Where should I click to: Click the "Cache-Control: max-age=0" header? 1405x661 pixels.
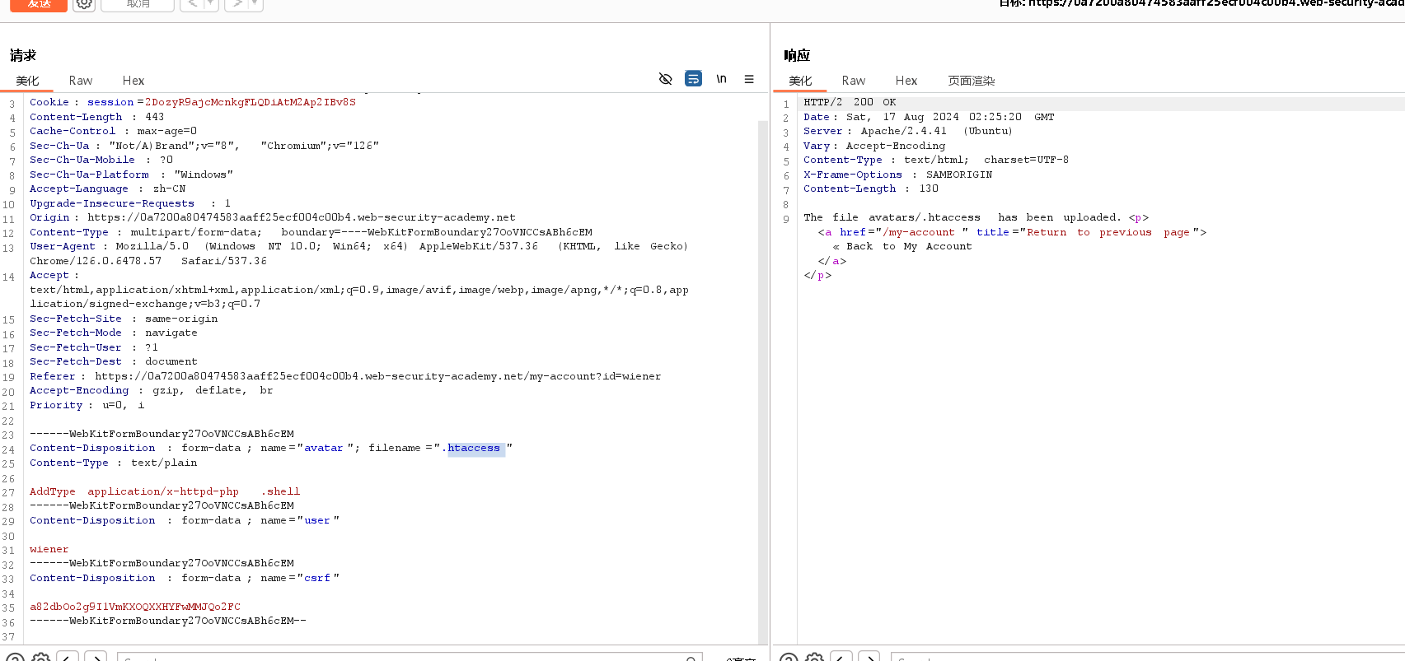113,131
